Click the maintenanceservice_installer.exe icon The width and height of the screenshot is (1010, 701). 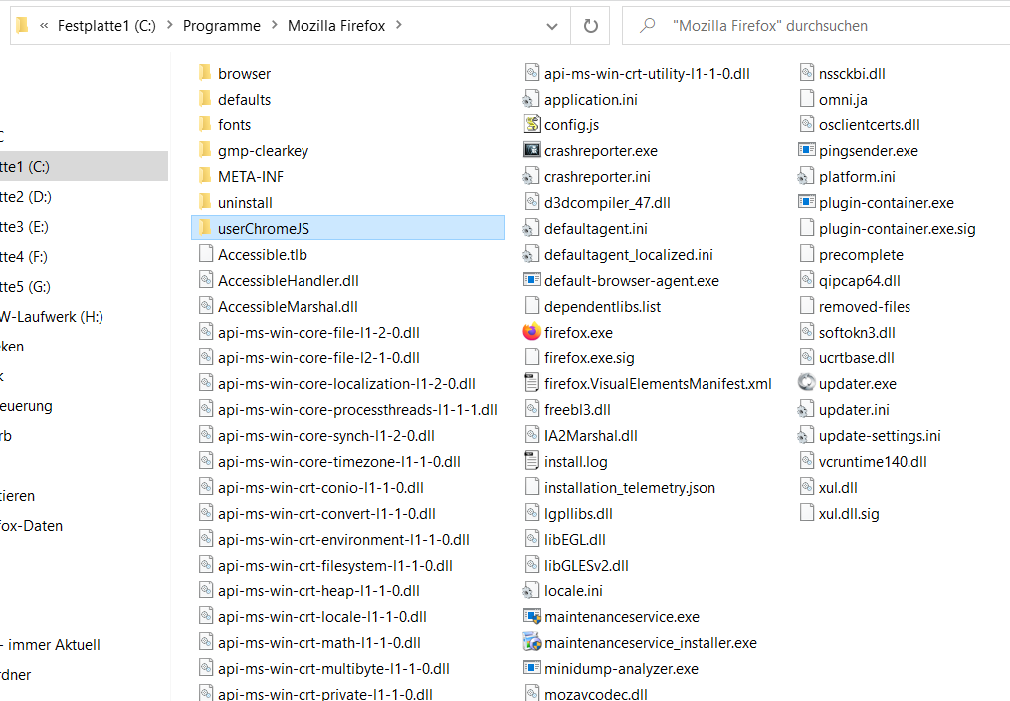click(532, 642)
